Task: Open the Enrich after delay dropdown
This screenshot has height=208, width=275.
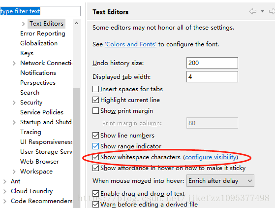Action: pyautogui.click(x=220, y=180)
